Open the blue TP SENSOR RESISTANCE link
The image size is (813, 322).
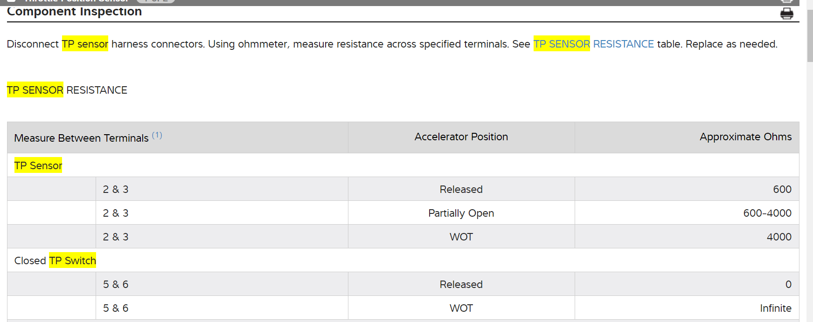tap(593, 44)
